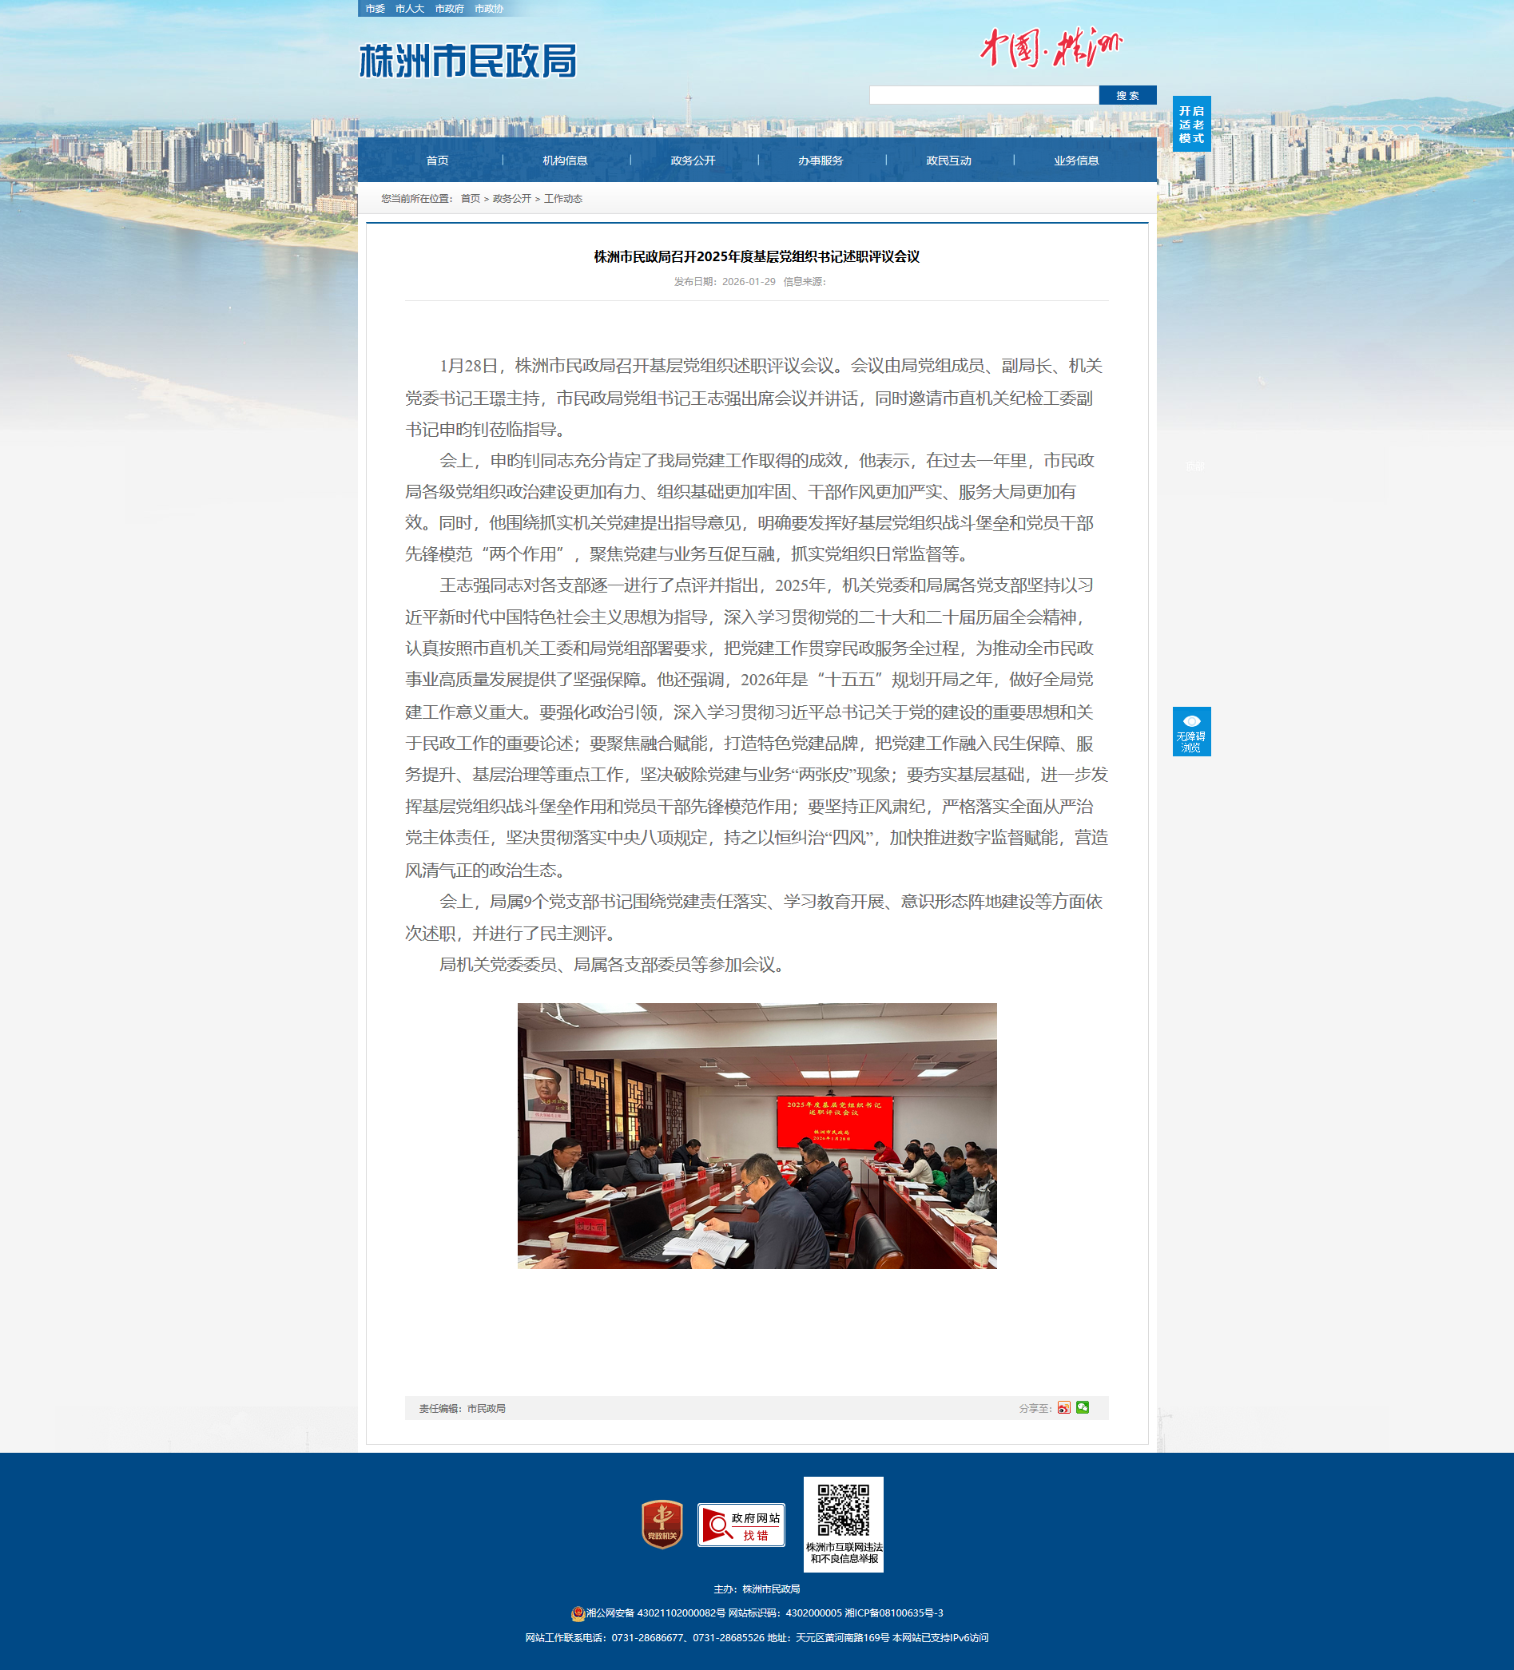Click 工作动态 in the breadcrumb
Image resolution: width=1514 pixels, height=1670 pixels.
[562, 199]
